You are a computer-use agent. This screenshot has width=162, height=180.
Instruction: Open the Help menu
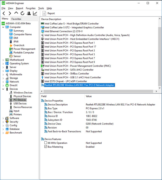49,8
